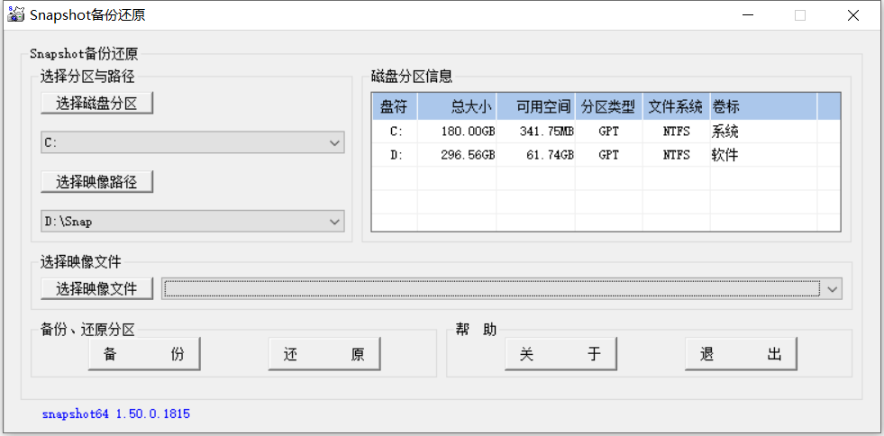Viewport: 884px width, 436px height.
Task: Click the snapshot64 1.50.0.1815 version link
Action: [x=116, y=413]
